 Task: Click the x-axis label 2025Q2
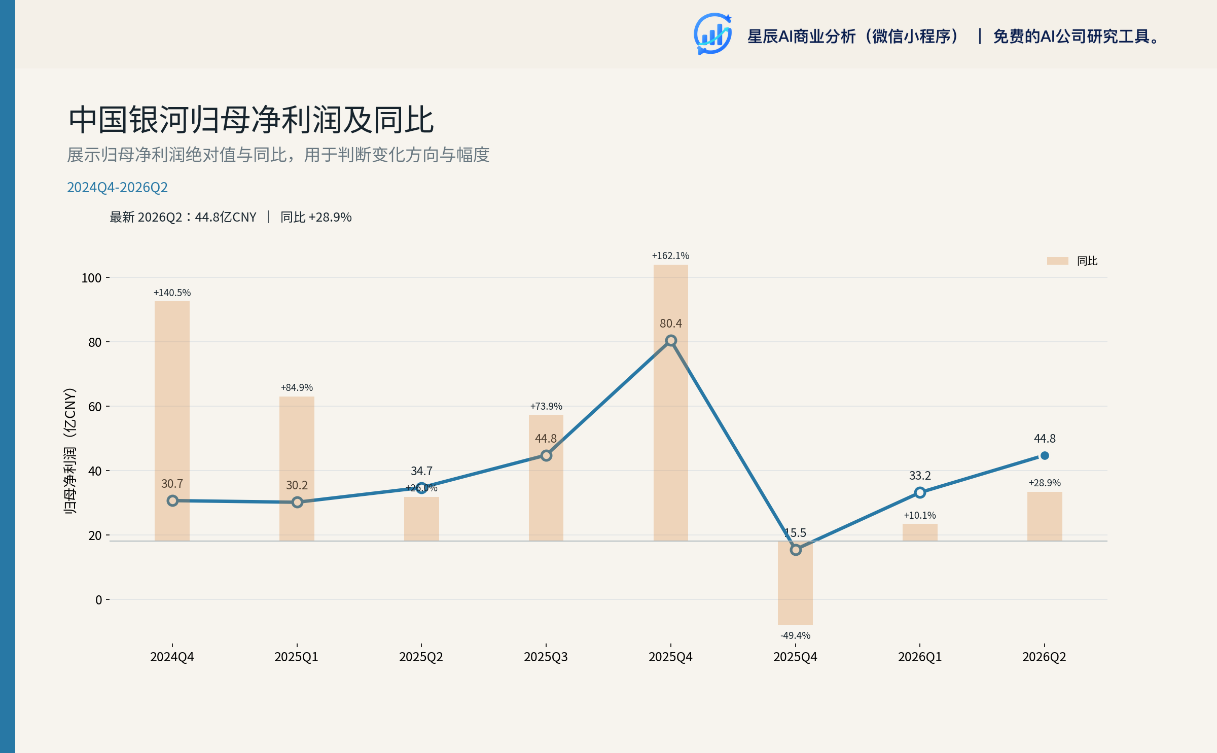[421, 657]
